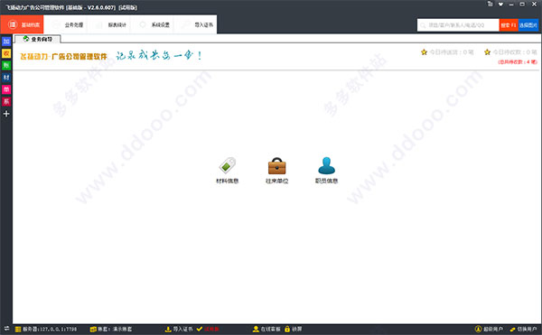Click the skin icon in title bar

[490, 5]
